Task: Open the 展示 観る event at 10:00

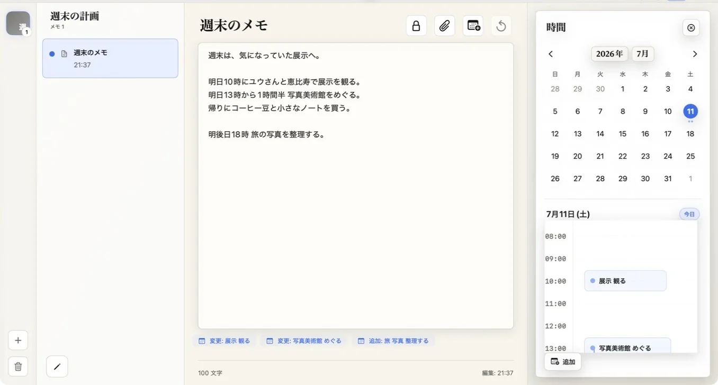Action: click(625, 281)
